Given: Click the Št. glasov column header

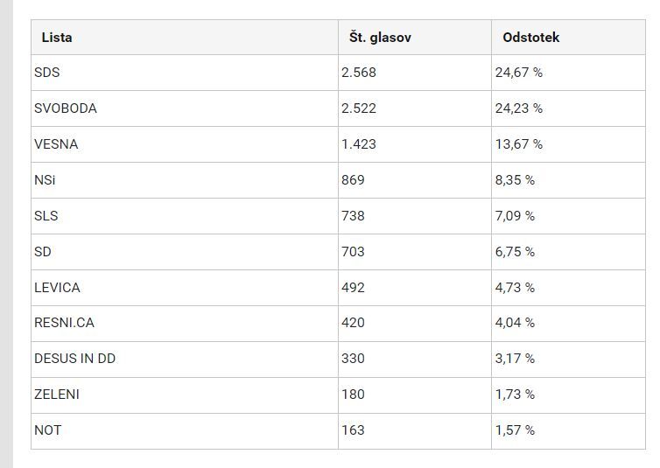Looking at the screenshot, I should coord(380,38).
